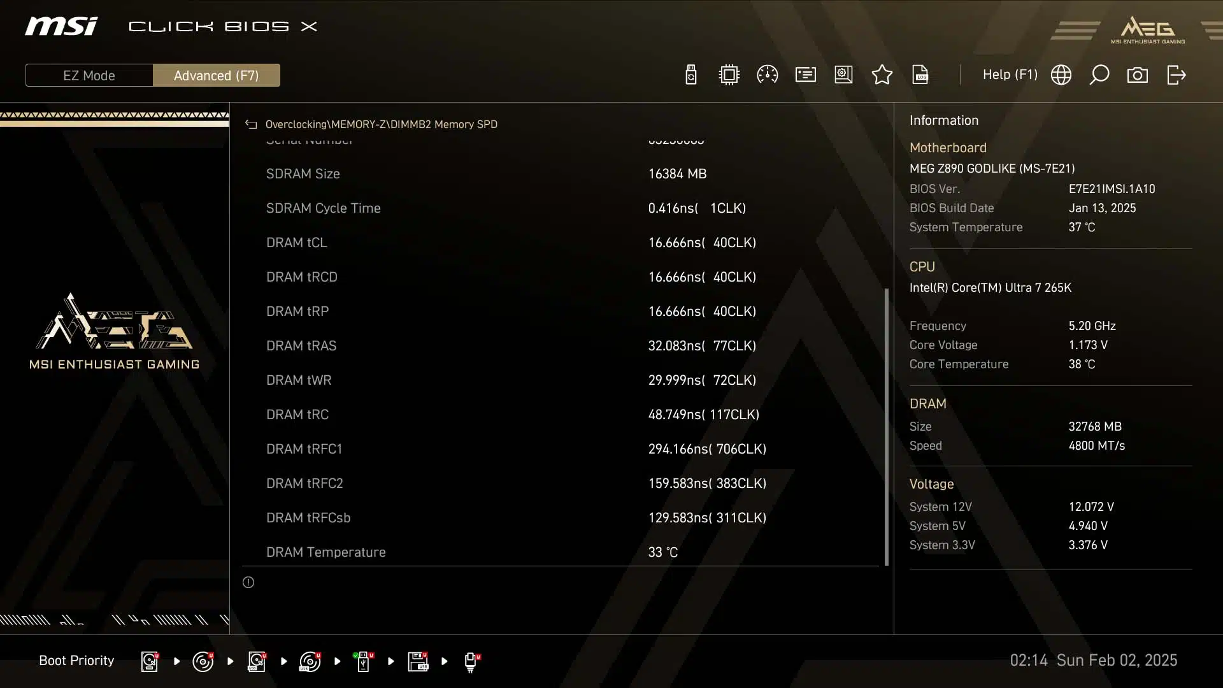
Task: Select the SDRAM Size row
Action: pyautogui.click(x=561, y=174)
